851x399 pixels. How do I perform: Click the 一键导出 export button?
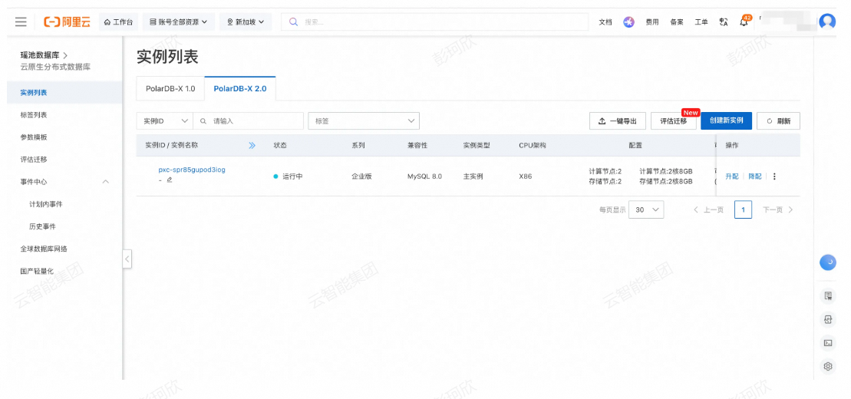tap(618, 121)
